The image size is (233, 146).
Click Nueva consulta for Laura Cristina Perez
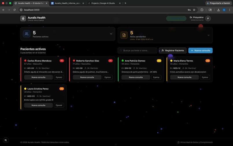point(38,105)
